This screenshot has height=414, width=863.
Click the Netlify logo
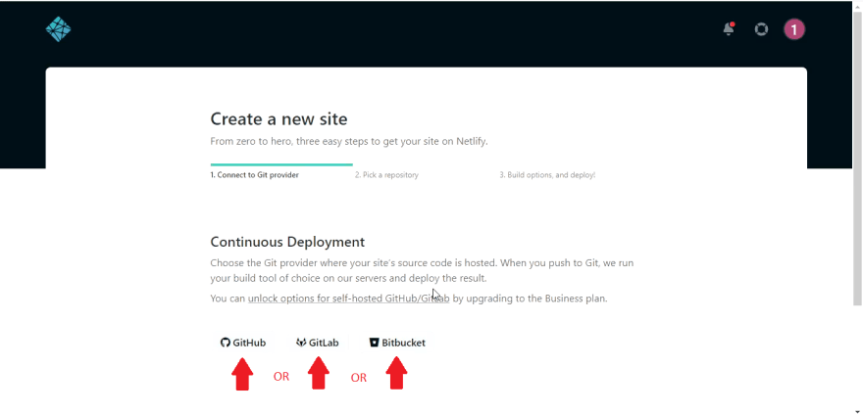tap(58, 29)
